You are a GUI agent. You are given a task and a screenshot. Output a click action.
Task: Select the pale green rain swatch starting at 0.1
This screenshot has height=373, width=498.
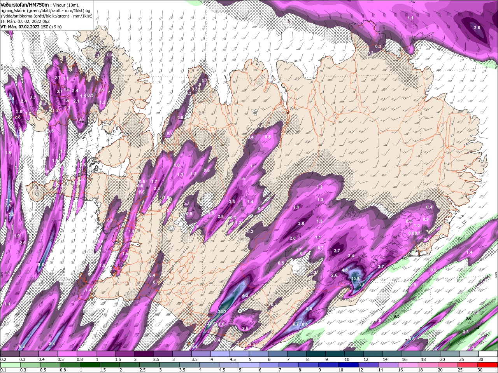pos(10,365)
